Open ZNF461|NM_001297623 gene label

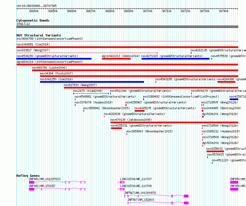pos(45,179)
